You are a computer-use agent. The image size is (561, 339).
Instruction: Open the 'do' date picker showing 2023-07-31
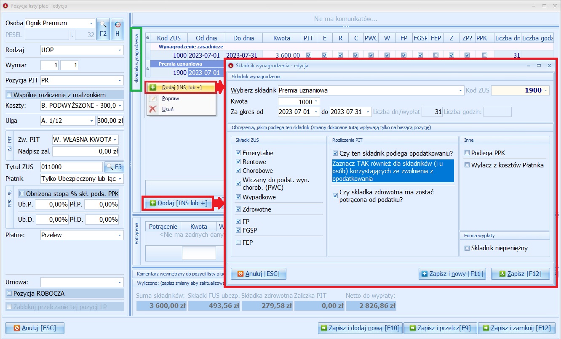[x=368, y=112]
